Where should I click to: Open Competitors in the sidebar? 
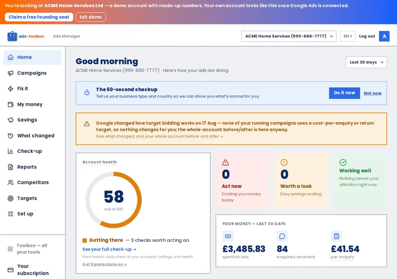coord(33,183)
